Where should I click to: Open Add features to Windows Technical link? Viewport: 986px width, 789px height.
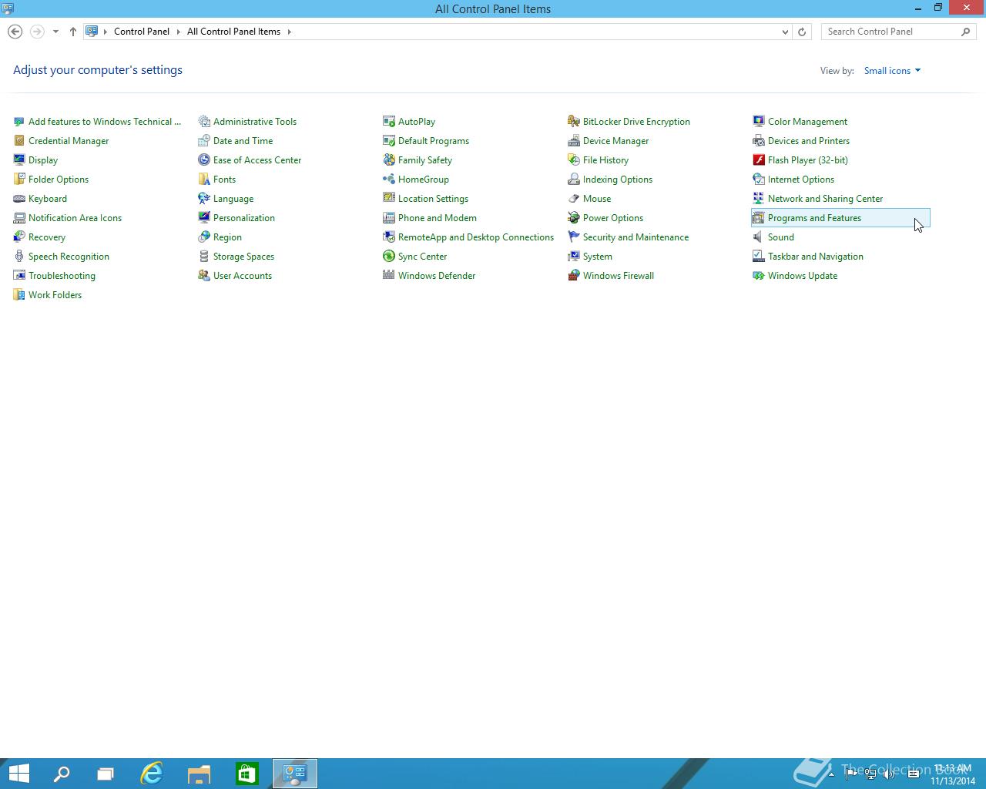pos(105,122)
